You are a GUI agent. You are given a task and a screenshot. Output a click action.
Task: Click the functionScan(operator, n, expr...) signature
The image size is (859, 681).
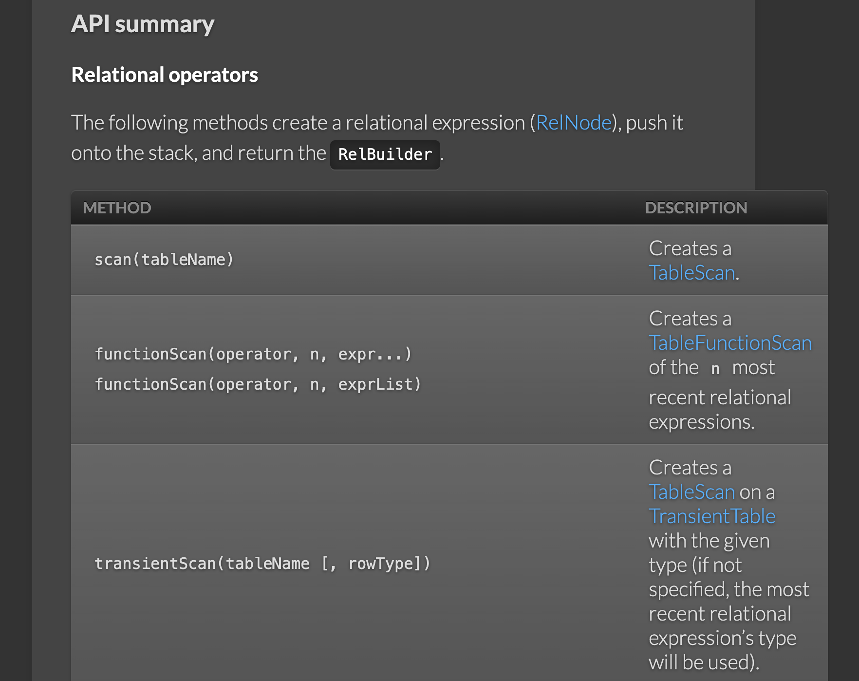coord(253,354)
